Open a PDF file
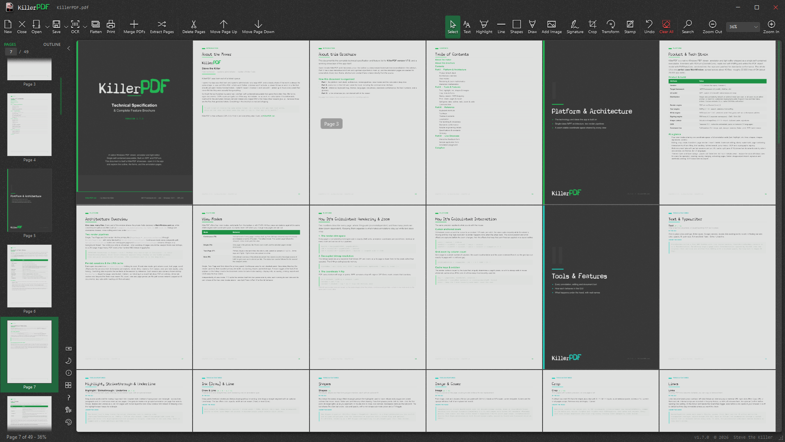Image resolution: width=785 pixels, height=442 pixels. point(36,27)
